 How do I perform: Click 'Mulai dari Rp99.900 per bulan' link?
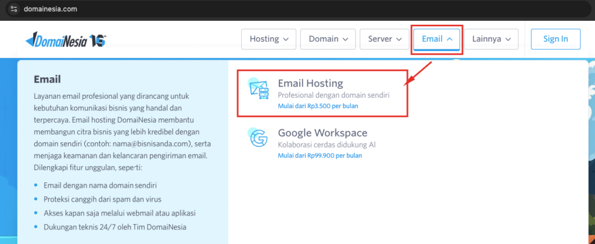320,156
